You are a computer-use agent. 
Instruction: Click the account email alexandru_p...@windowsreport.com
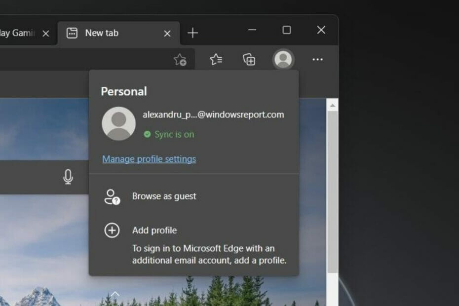(213, 115)
